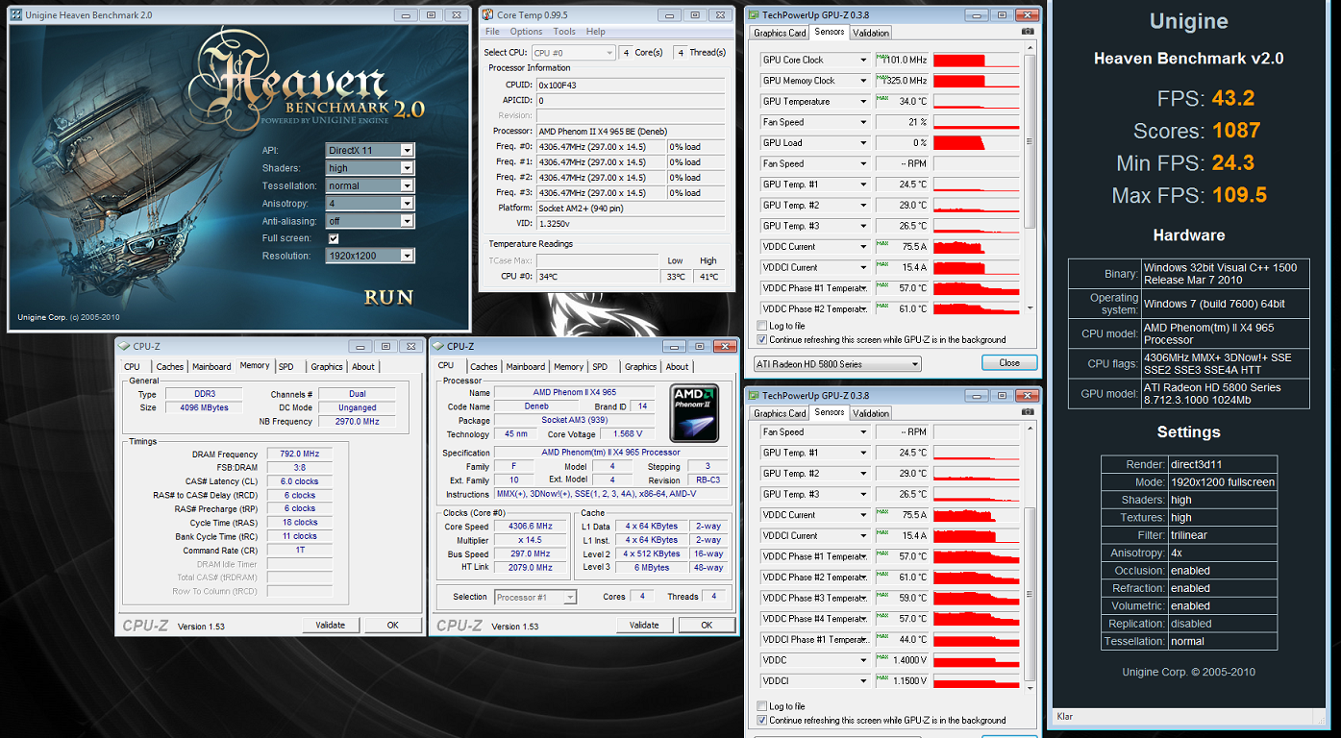Toggle Continue refreshing checkbox in lower GPU-Z window
Screen dimensions: 1341x738
762,720
